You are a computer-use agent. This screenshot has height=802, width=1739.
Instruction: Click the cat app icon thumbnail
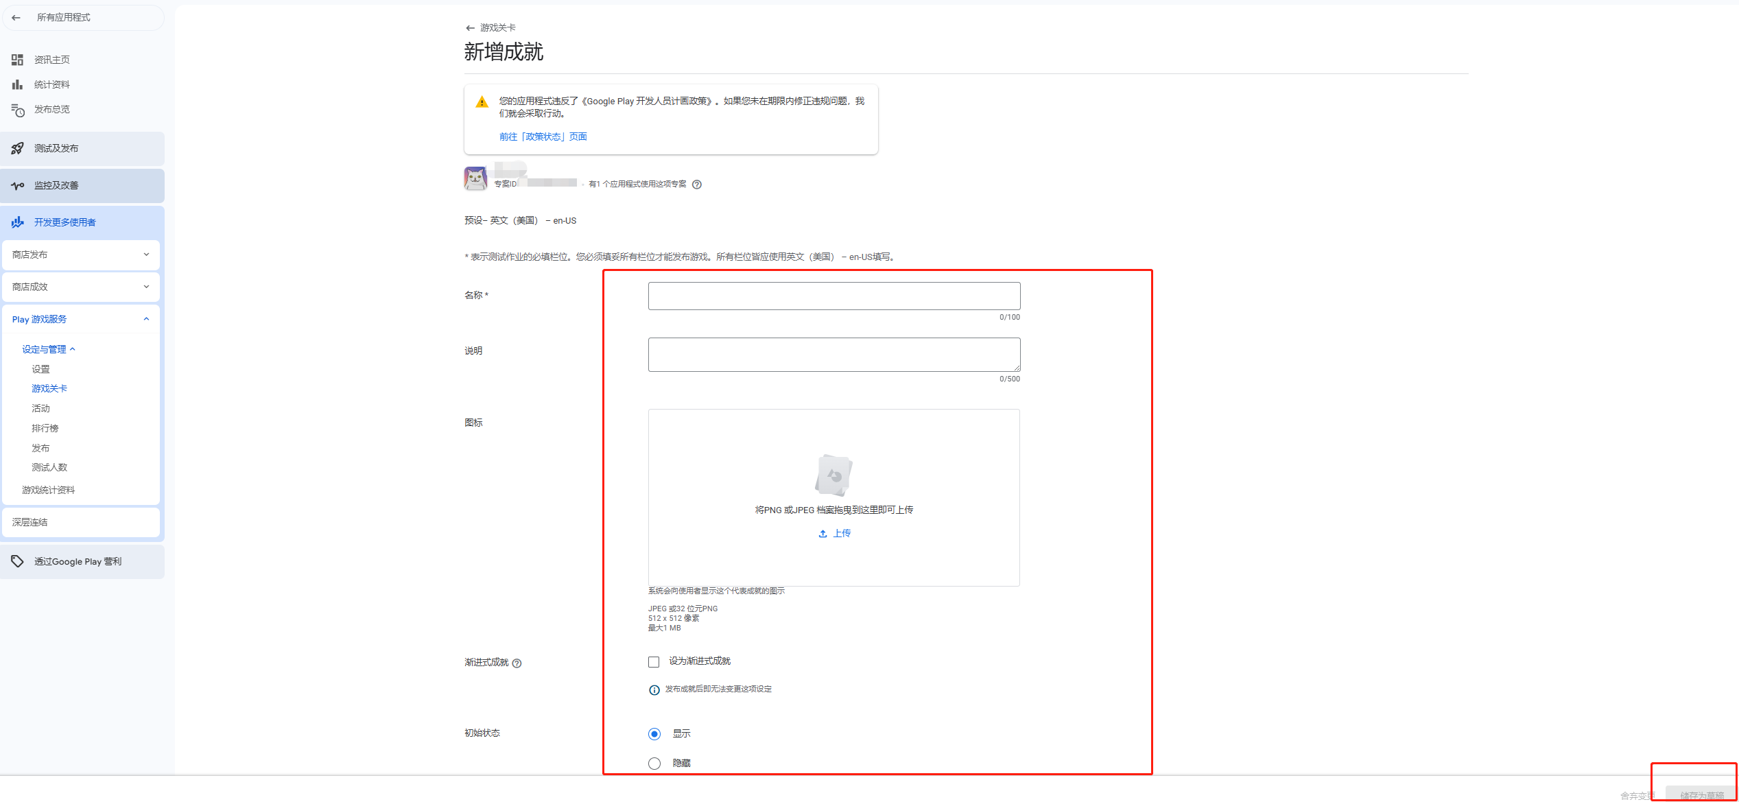tap(475, 178)
